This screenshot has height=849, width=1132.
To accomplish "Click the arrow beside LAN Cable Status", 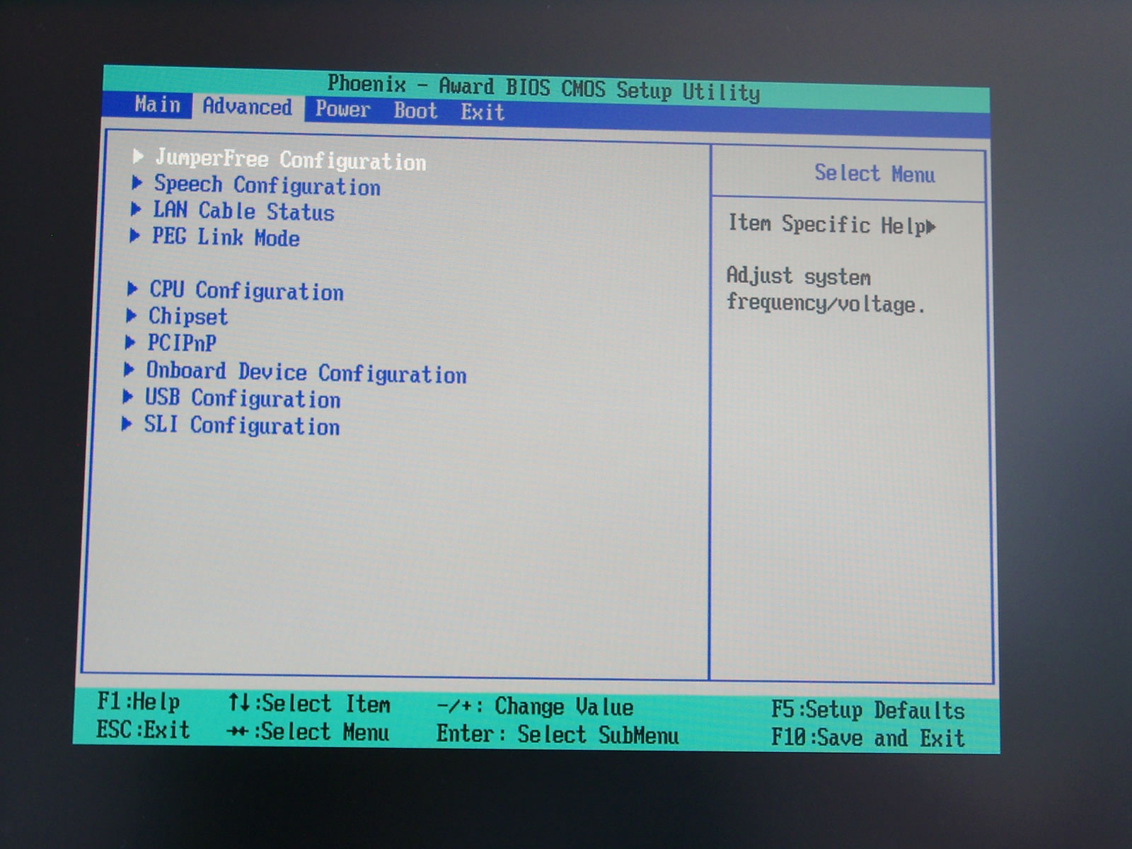I will (136, 209).
